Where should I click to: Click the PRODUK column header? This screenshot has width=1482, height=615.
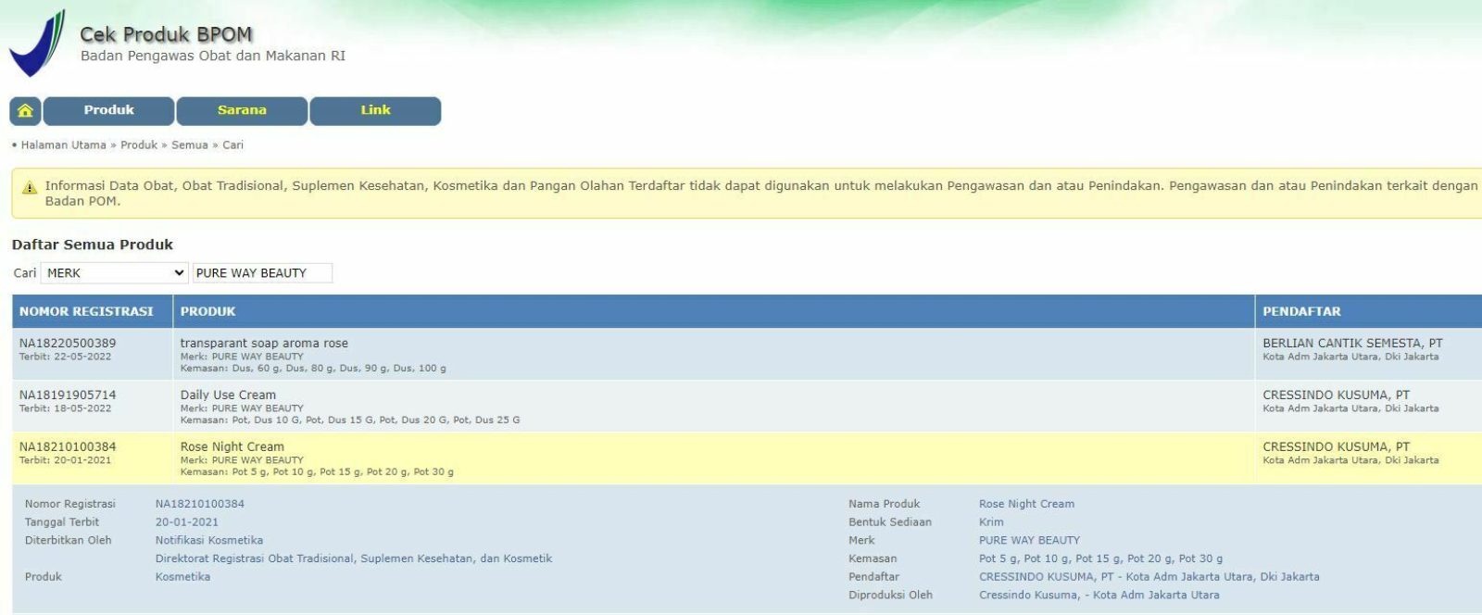click(x=207, y=311)
